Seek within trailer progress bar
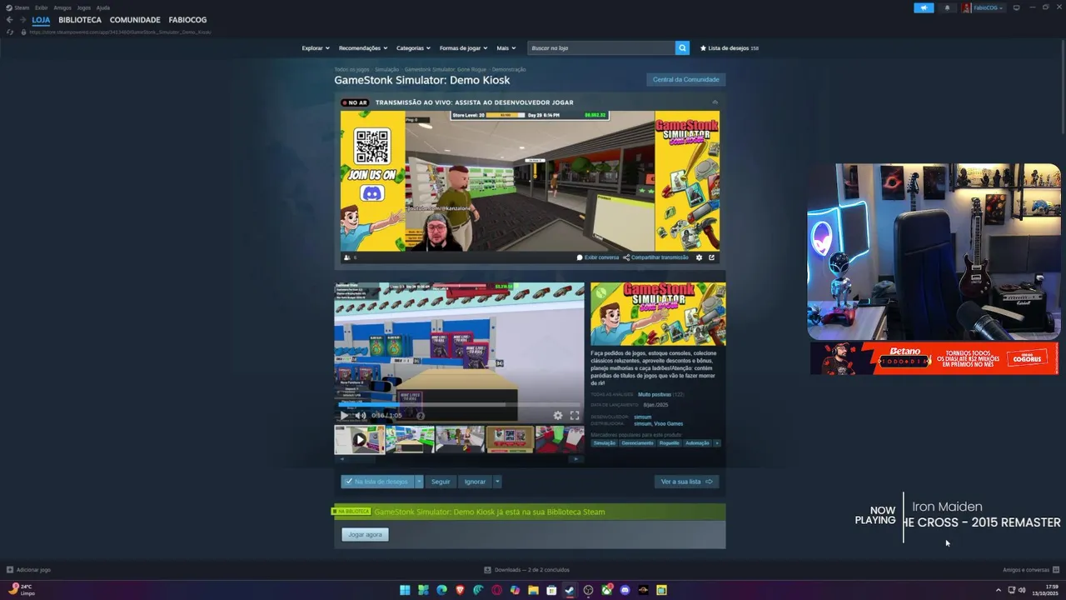Viewport: 1066px width, 600px height. (x=459, y=404)
